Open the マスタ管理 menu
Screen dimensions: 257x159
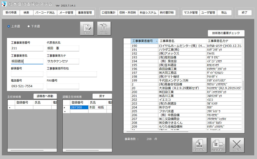click(191, 13)
